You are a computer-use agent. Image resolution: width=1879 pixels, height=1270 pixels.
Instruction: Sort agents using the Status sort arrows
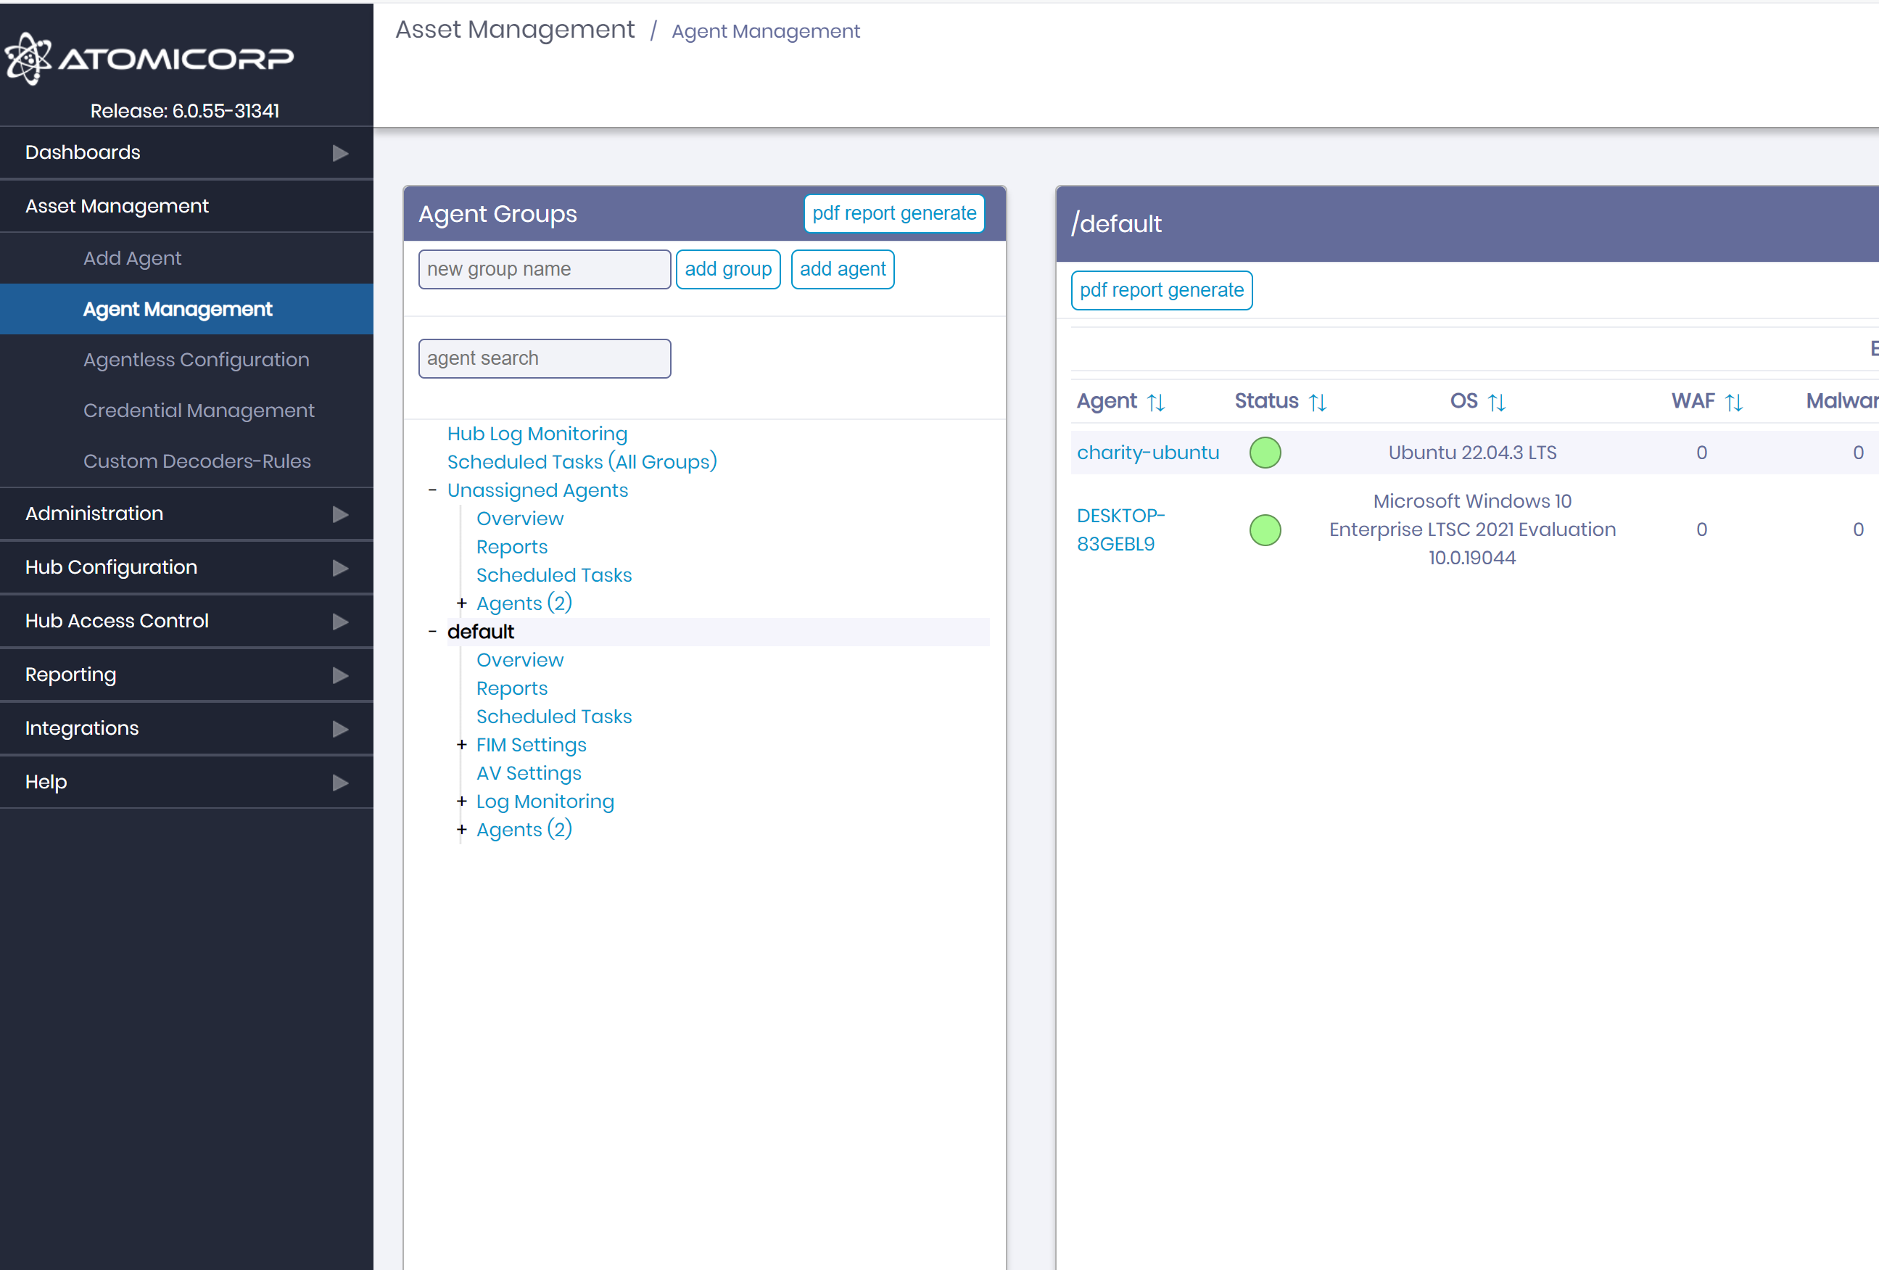(x=1318, y=401)
